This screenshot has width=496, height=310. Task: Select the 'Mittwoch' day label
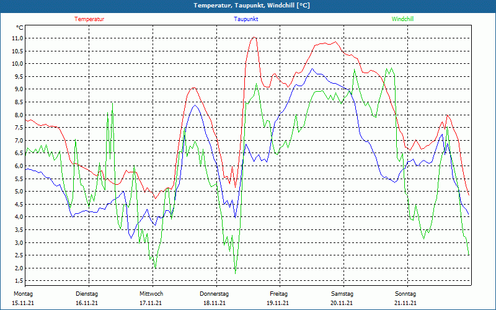click(x=151, y=294)
